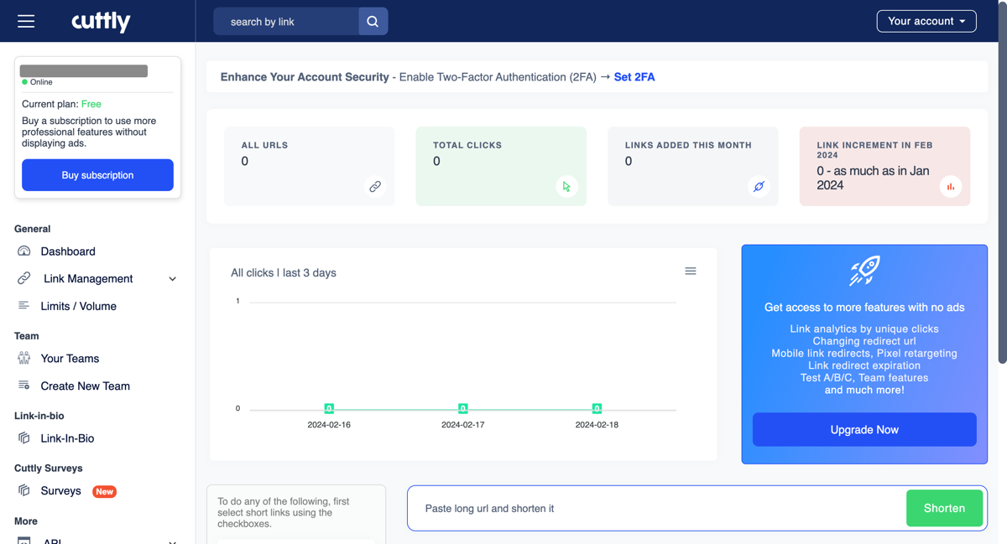Open the chart options hamburger menu
The width and height of the screenshot is (1007, 544).
(690, 272)
